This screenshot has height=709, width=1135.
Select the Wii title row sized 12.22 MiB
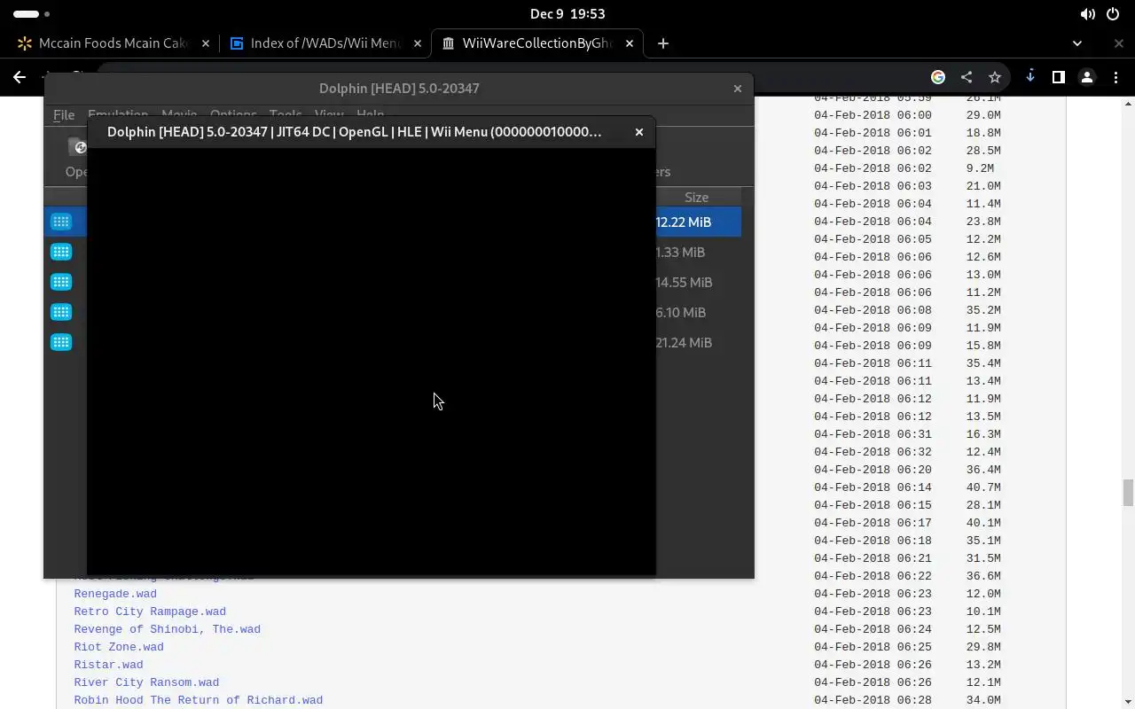(x=392, y=222)
